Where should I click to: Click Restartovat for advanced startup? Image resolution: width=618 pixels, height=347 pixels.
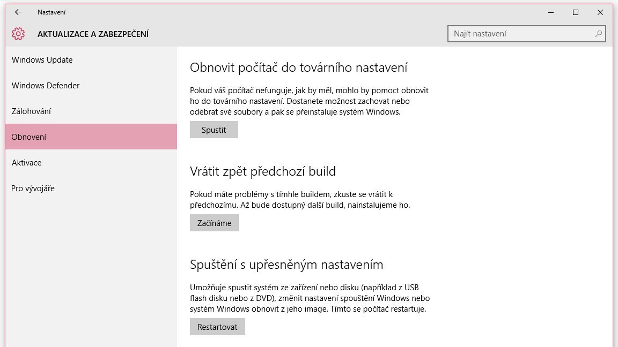(x=217, y=327)
